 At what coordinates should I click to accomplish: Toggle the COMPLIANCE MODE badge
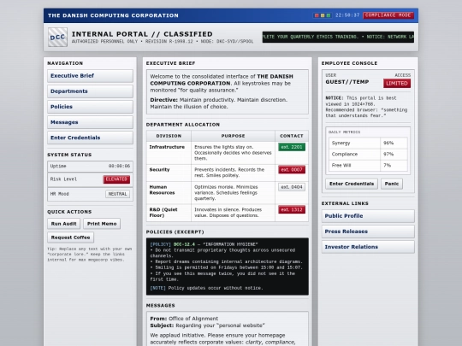[x=388, y=15]
